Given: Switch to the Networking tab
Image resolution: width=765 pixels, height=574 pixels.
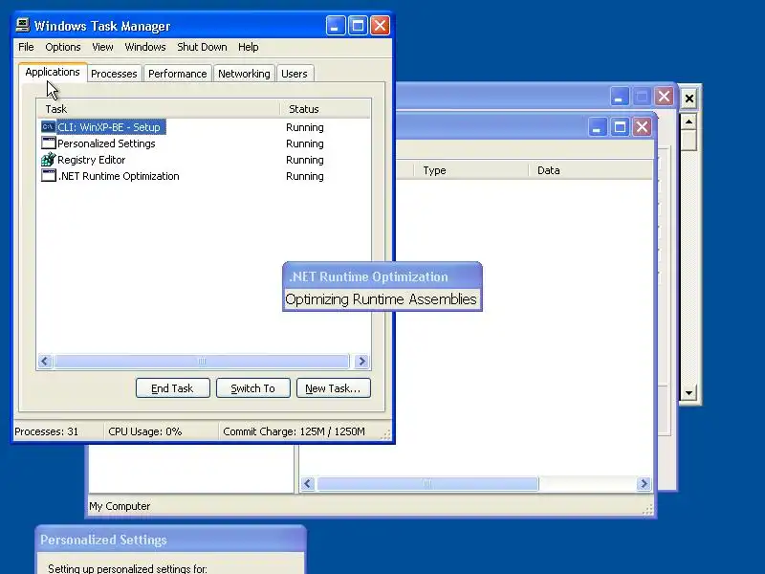Looking at the screenshot, I should pyautogui.click(x=244, y=74).
